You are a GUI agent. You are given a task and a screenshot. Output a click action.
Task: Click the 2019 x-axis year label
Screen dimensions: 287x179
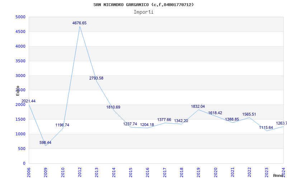coord(199,173)
